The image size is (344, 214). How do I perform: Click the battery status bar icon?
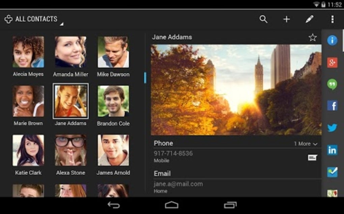323,5
